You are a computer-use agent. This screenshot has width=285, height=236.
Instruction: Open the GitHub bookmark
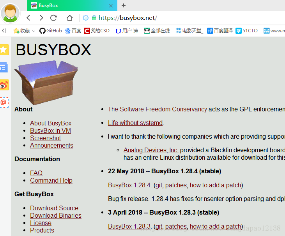pos(51,31)
